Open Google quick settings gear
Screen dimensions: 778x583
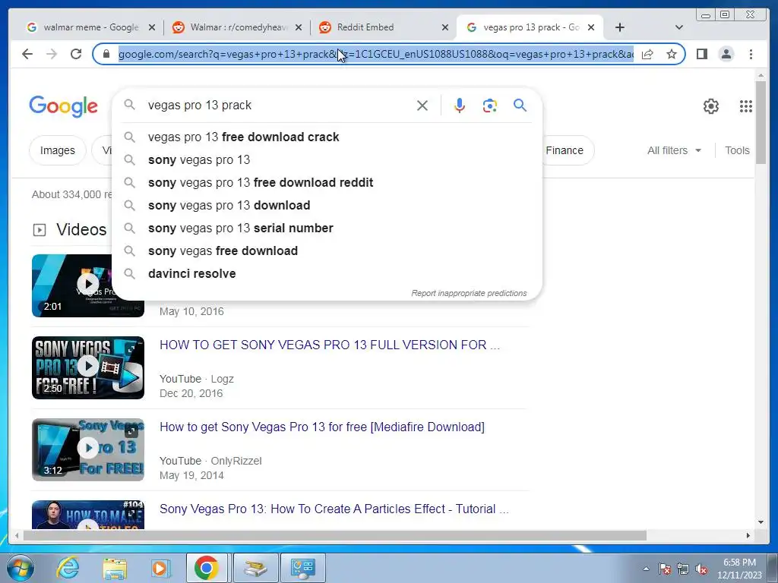[711, 106]
